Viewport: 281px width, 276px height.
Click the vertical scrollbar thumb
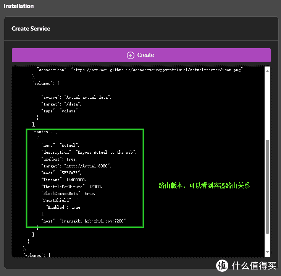[x=267, y=187]
